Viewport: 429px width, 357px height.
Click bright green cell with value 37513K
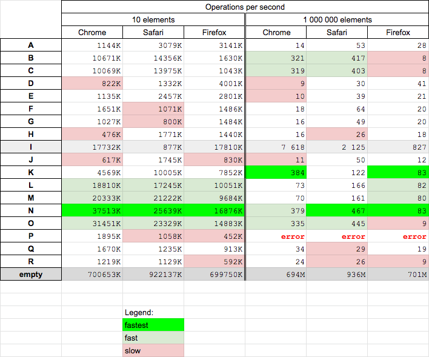[92, 210]
